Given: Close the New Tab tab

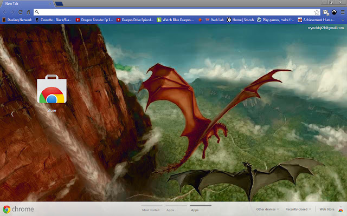Looking at the screenshot, I should (50, 4).
